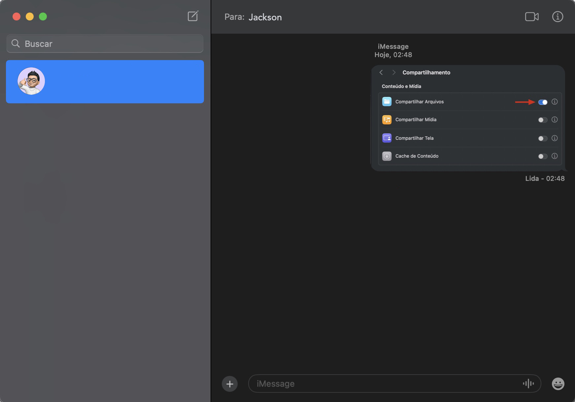
Task: Enable the Compartilhar Tela toggle
Action: click(x=542, y=138)
